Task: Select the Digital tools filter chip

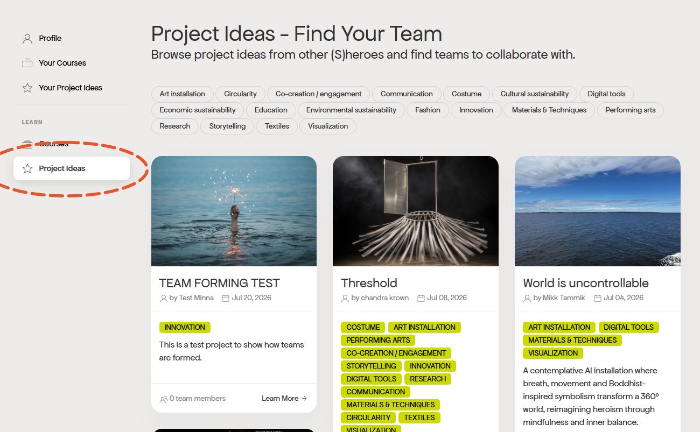Action: (606, 94)
